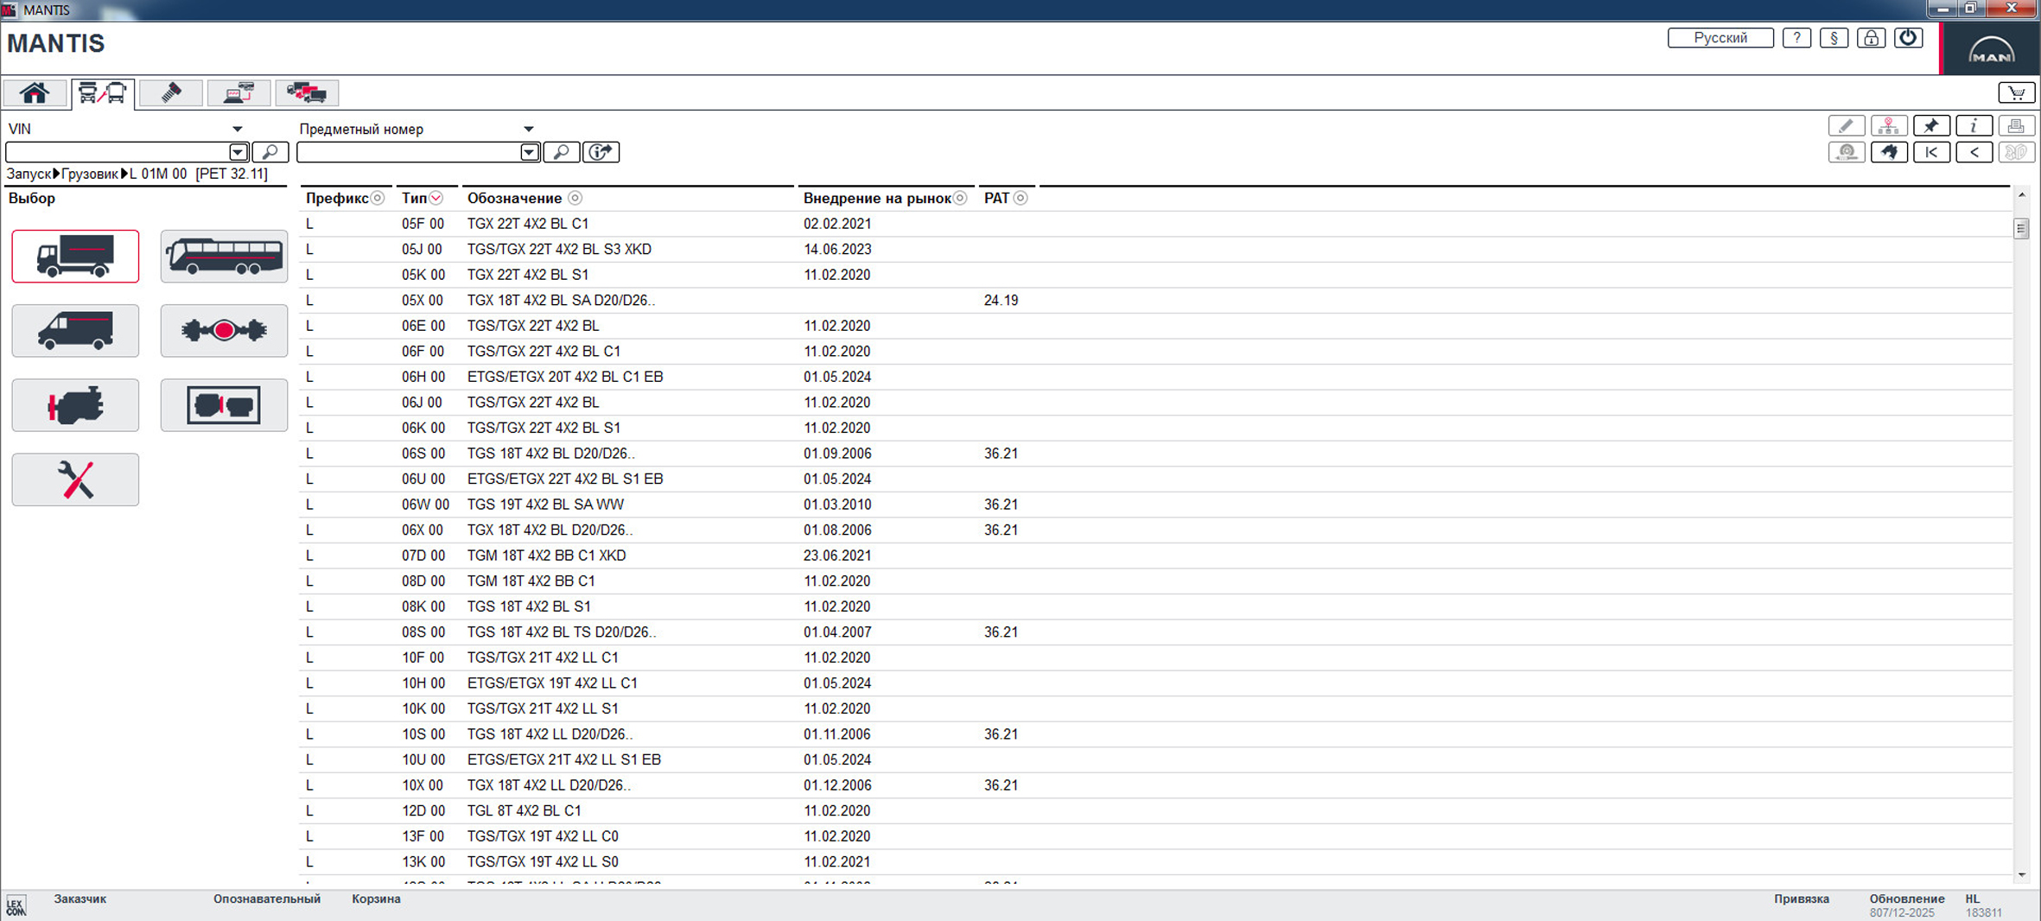
Task: Select the bus vehicle category icon
Action: (224, 257)
